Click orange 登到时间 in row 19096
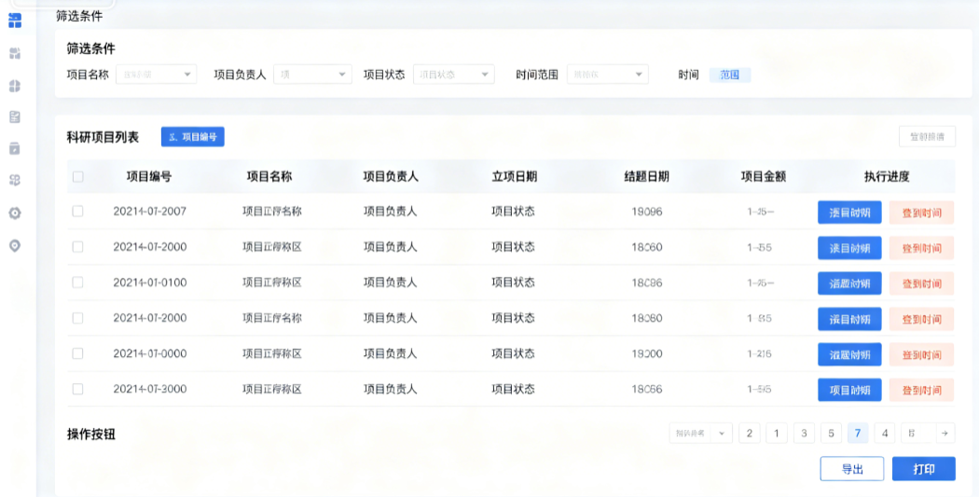Screen dimensions: 979x497 (921, 213)
